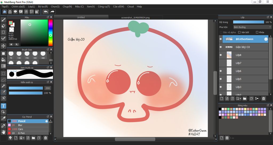This screenshot has width=273, height=145.
Task: Open the Lớp(L) menu
Action: pyautogui.click(x=31, y=7)
